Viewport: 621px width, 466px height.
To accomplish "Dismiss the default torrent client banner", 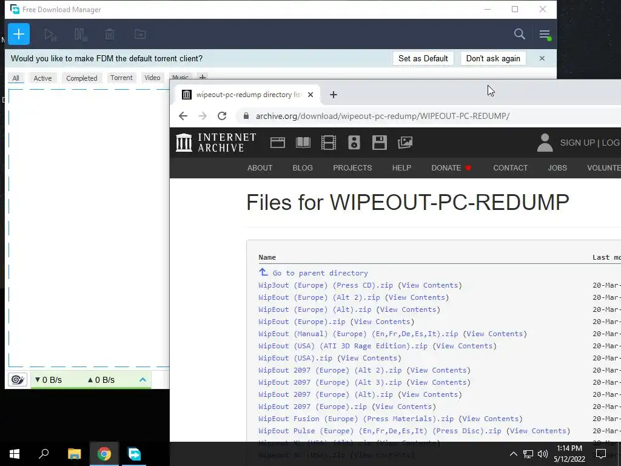I will click(x=542, y=58).
